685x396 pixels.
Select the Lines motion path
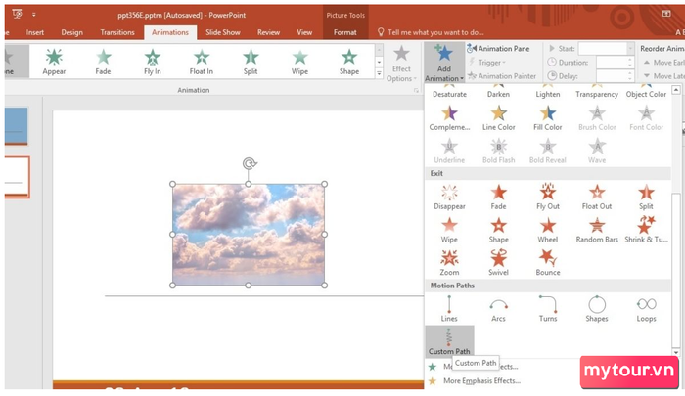449,309
